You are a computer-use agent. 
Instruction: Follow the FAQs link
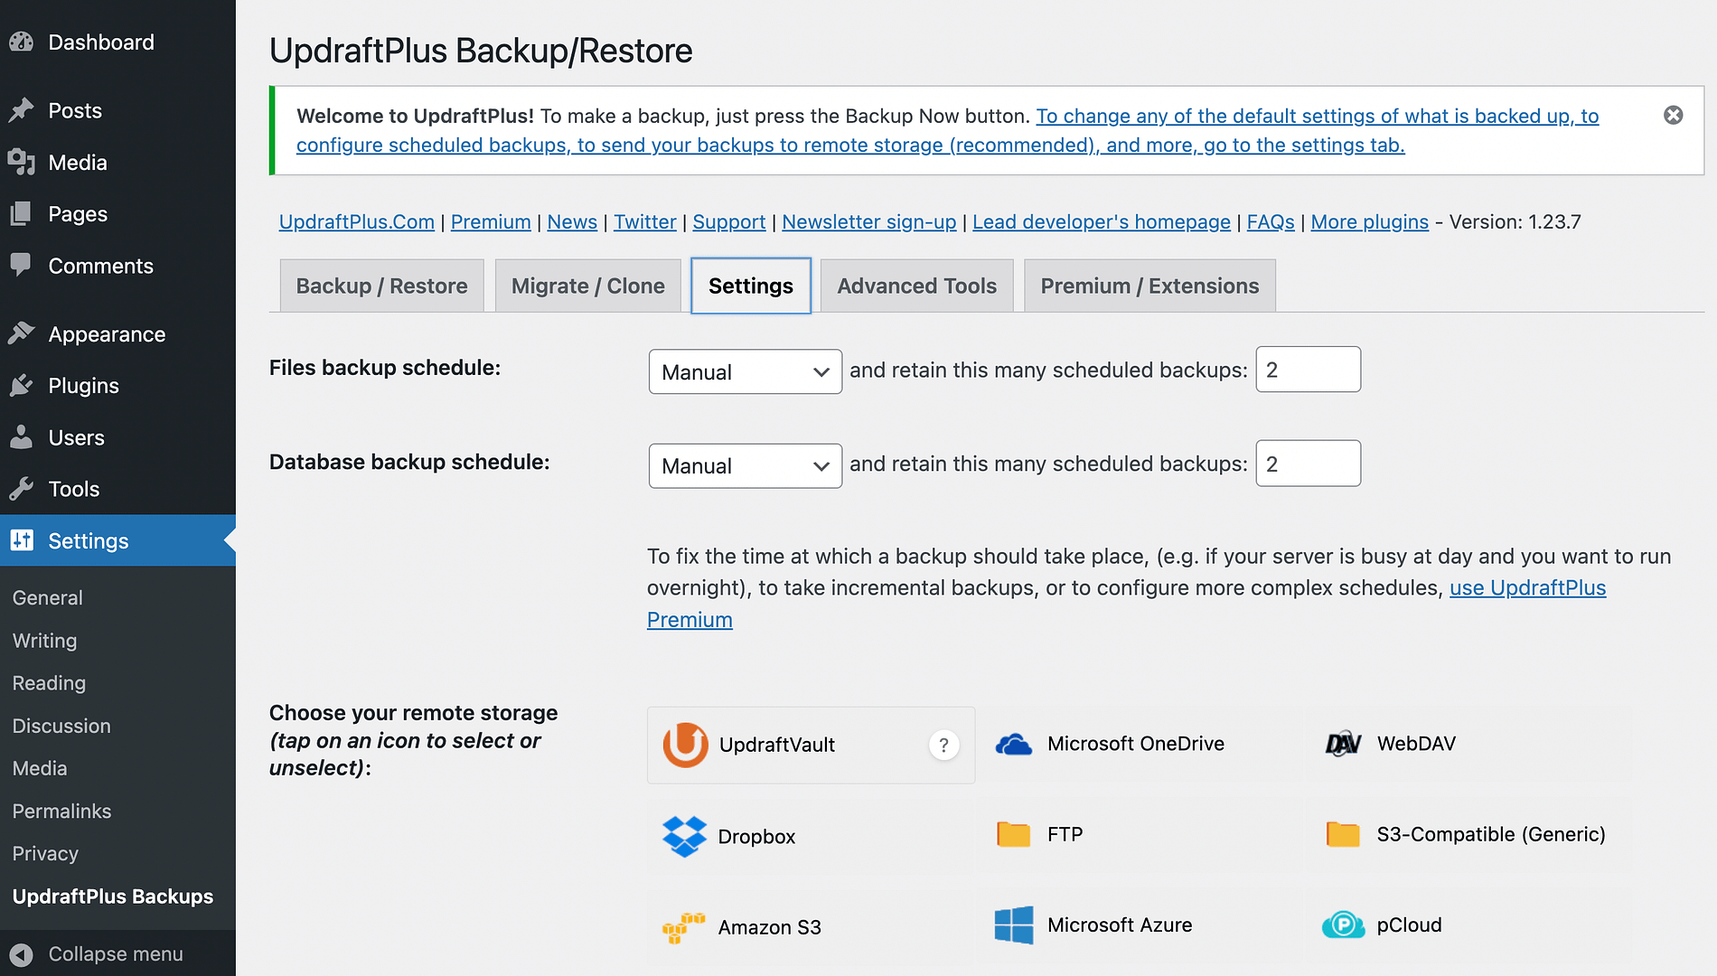(1271, 221)
